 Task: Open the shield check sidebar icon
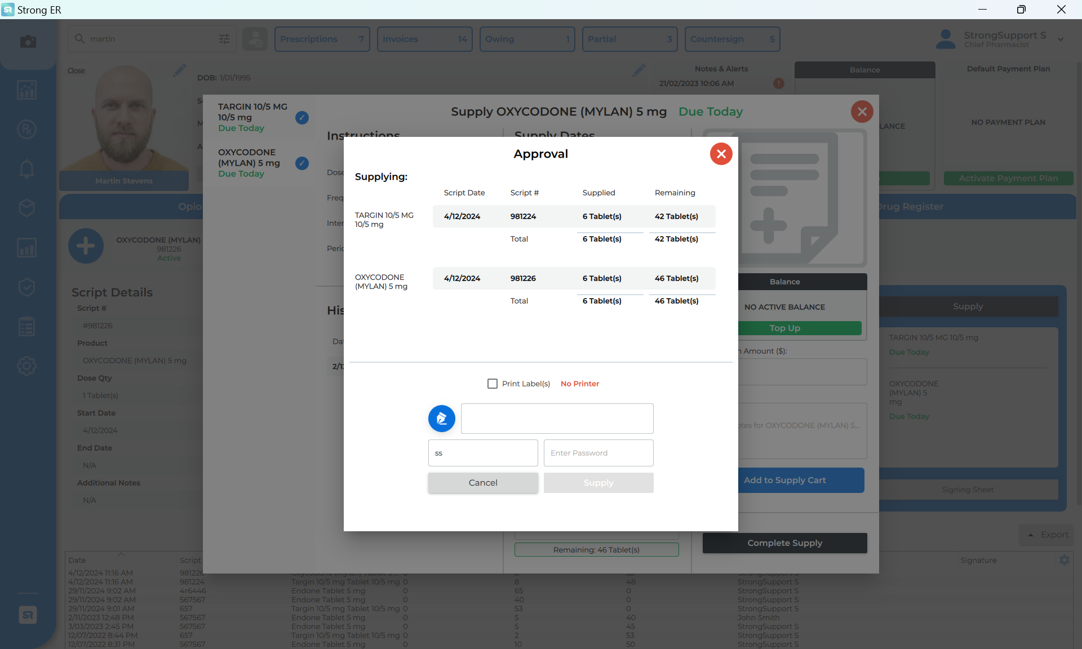(27, 287)
